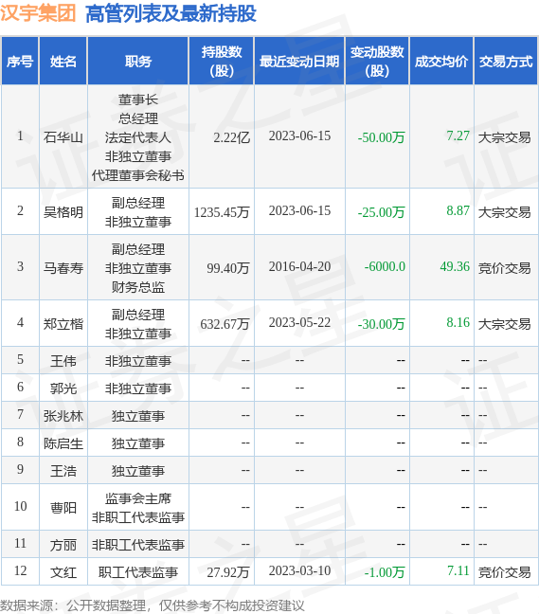Click the average price 8.16
This screenshot has width=539, height=614.
(458, 323)
